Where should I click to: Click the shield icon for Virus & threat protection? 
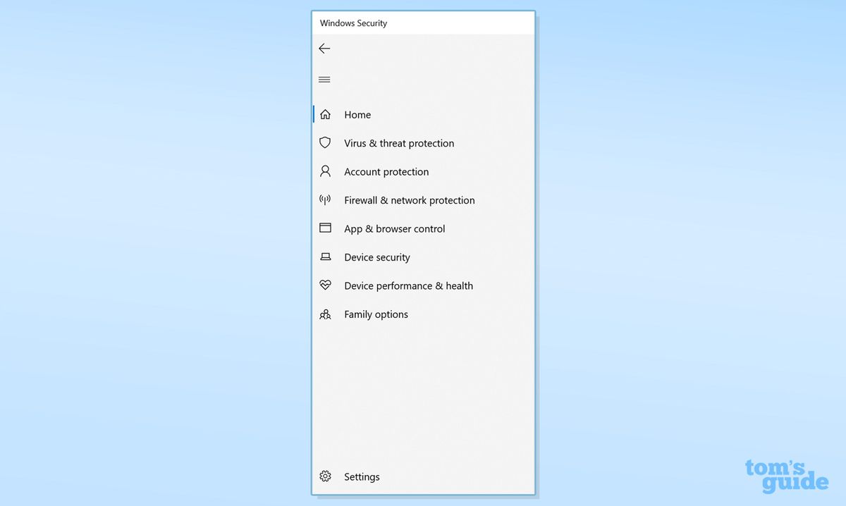[x=325, y=142]
